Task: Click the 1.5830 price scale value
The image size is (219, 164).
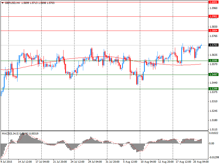Action: 214,27
